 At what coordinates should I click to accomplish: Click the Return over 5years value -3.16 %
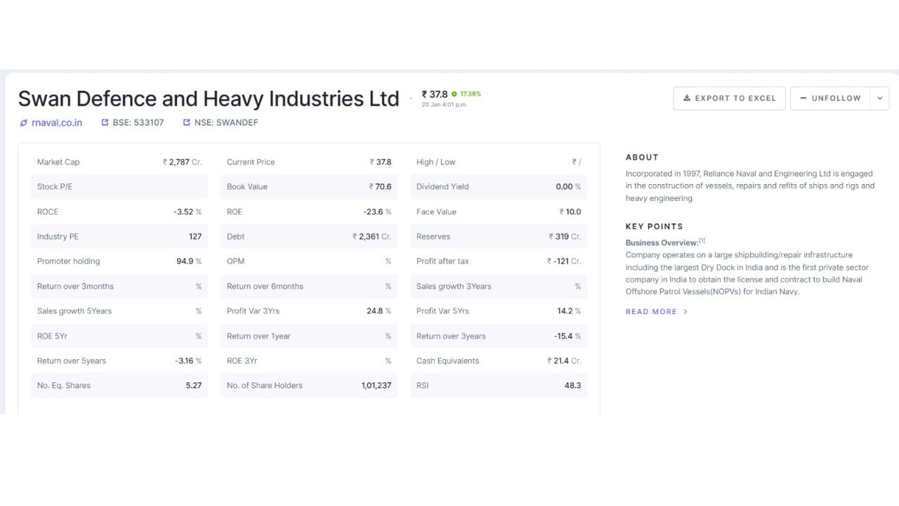pyautogui.click(x=188, y=361)
